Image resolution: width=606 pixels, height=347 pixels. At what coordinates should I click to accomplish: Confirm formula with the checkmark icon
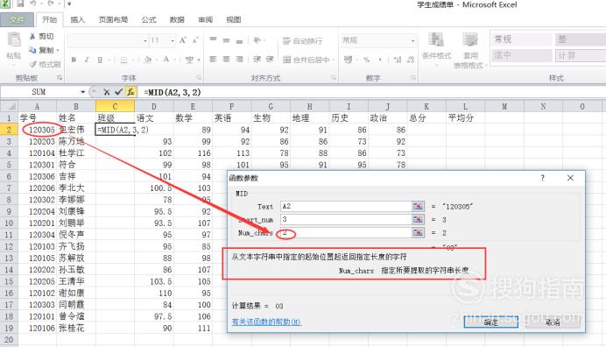click(118, 92)
